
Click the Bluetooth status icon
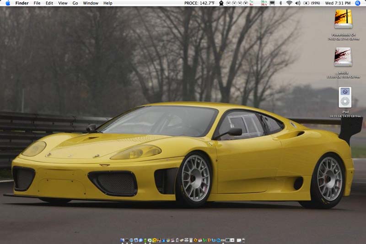click(x=280, y=3)
